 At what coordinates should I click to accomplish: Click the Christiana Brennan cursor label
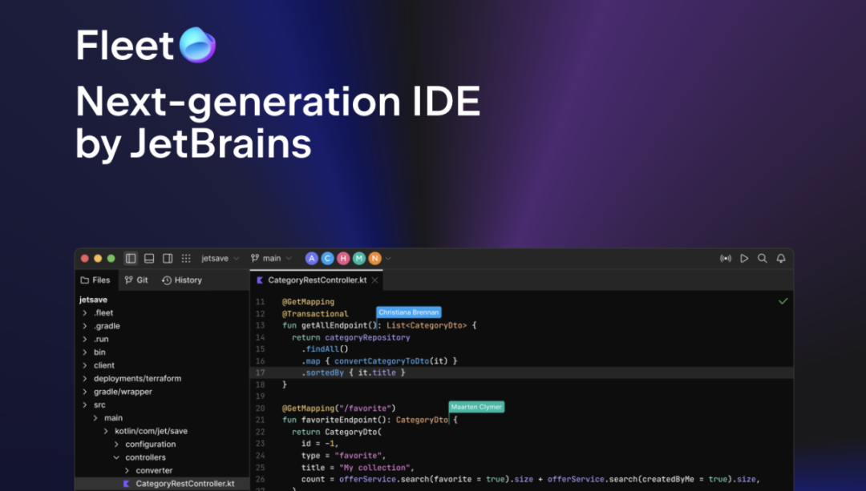tap(409, 312)
